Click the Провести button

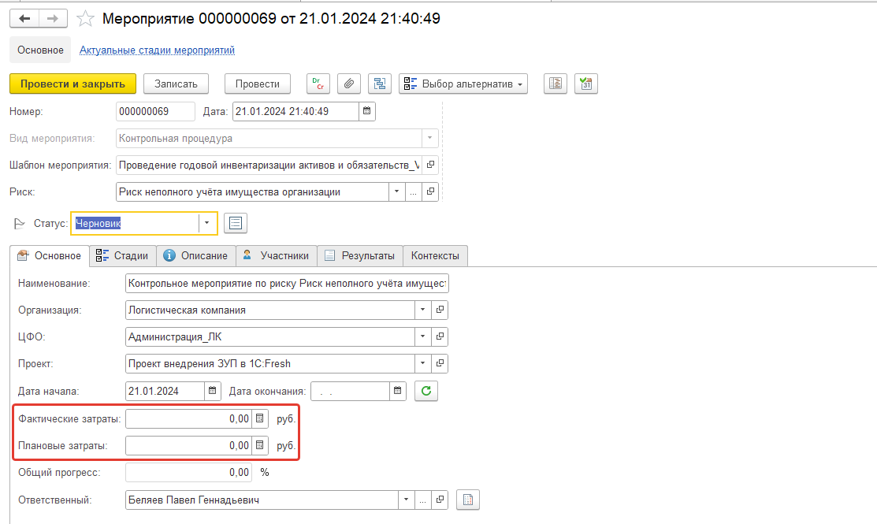tap(258, 84)
